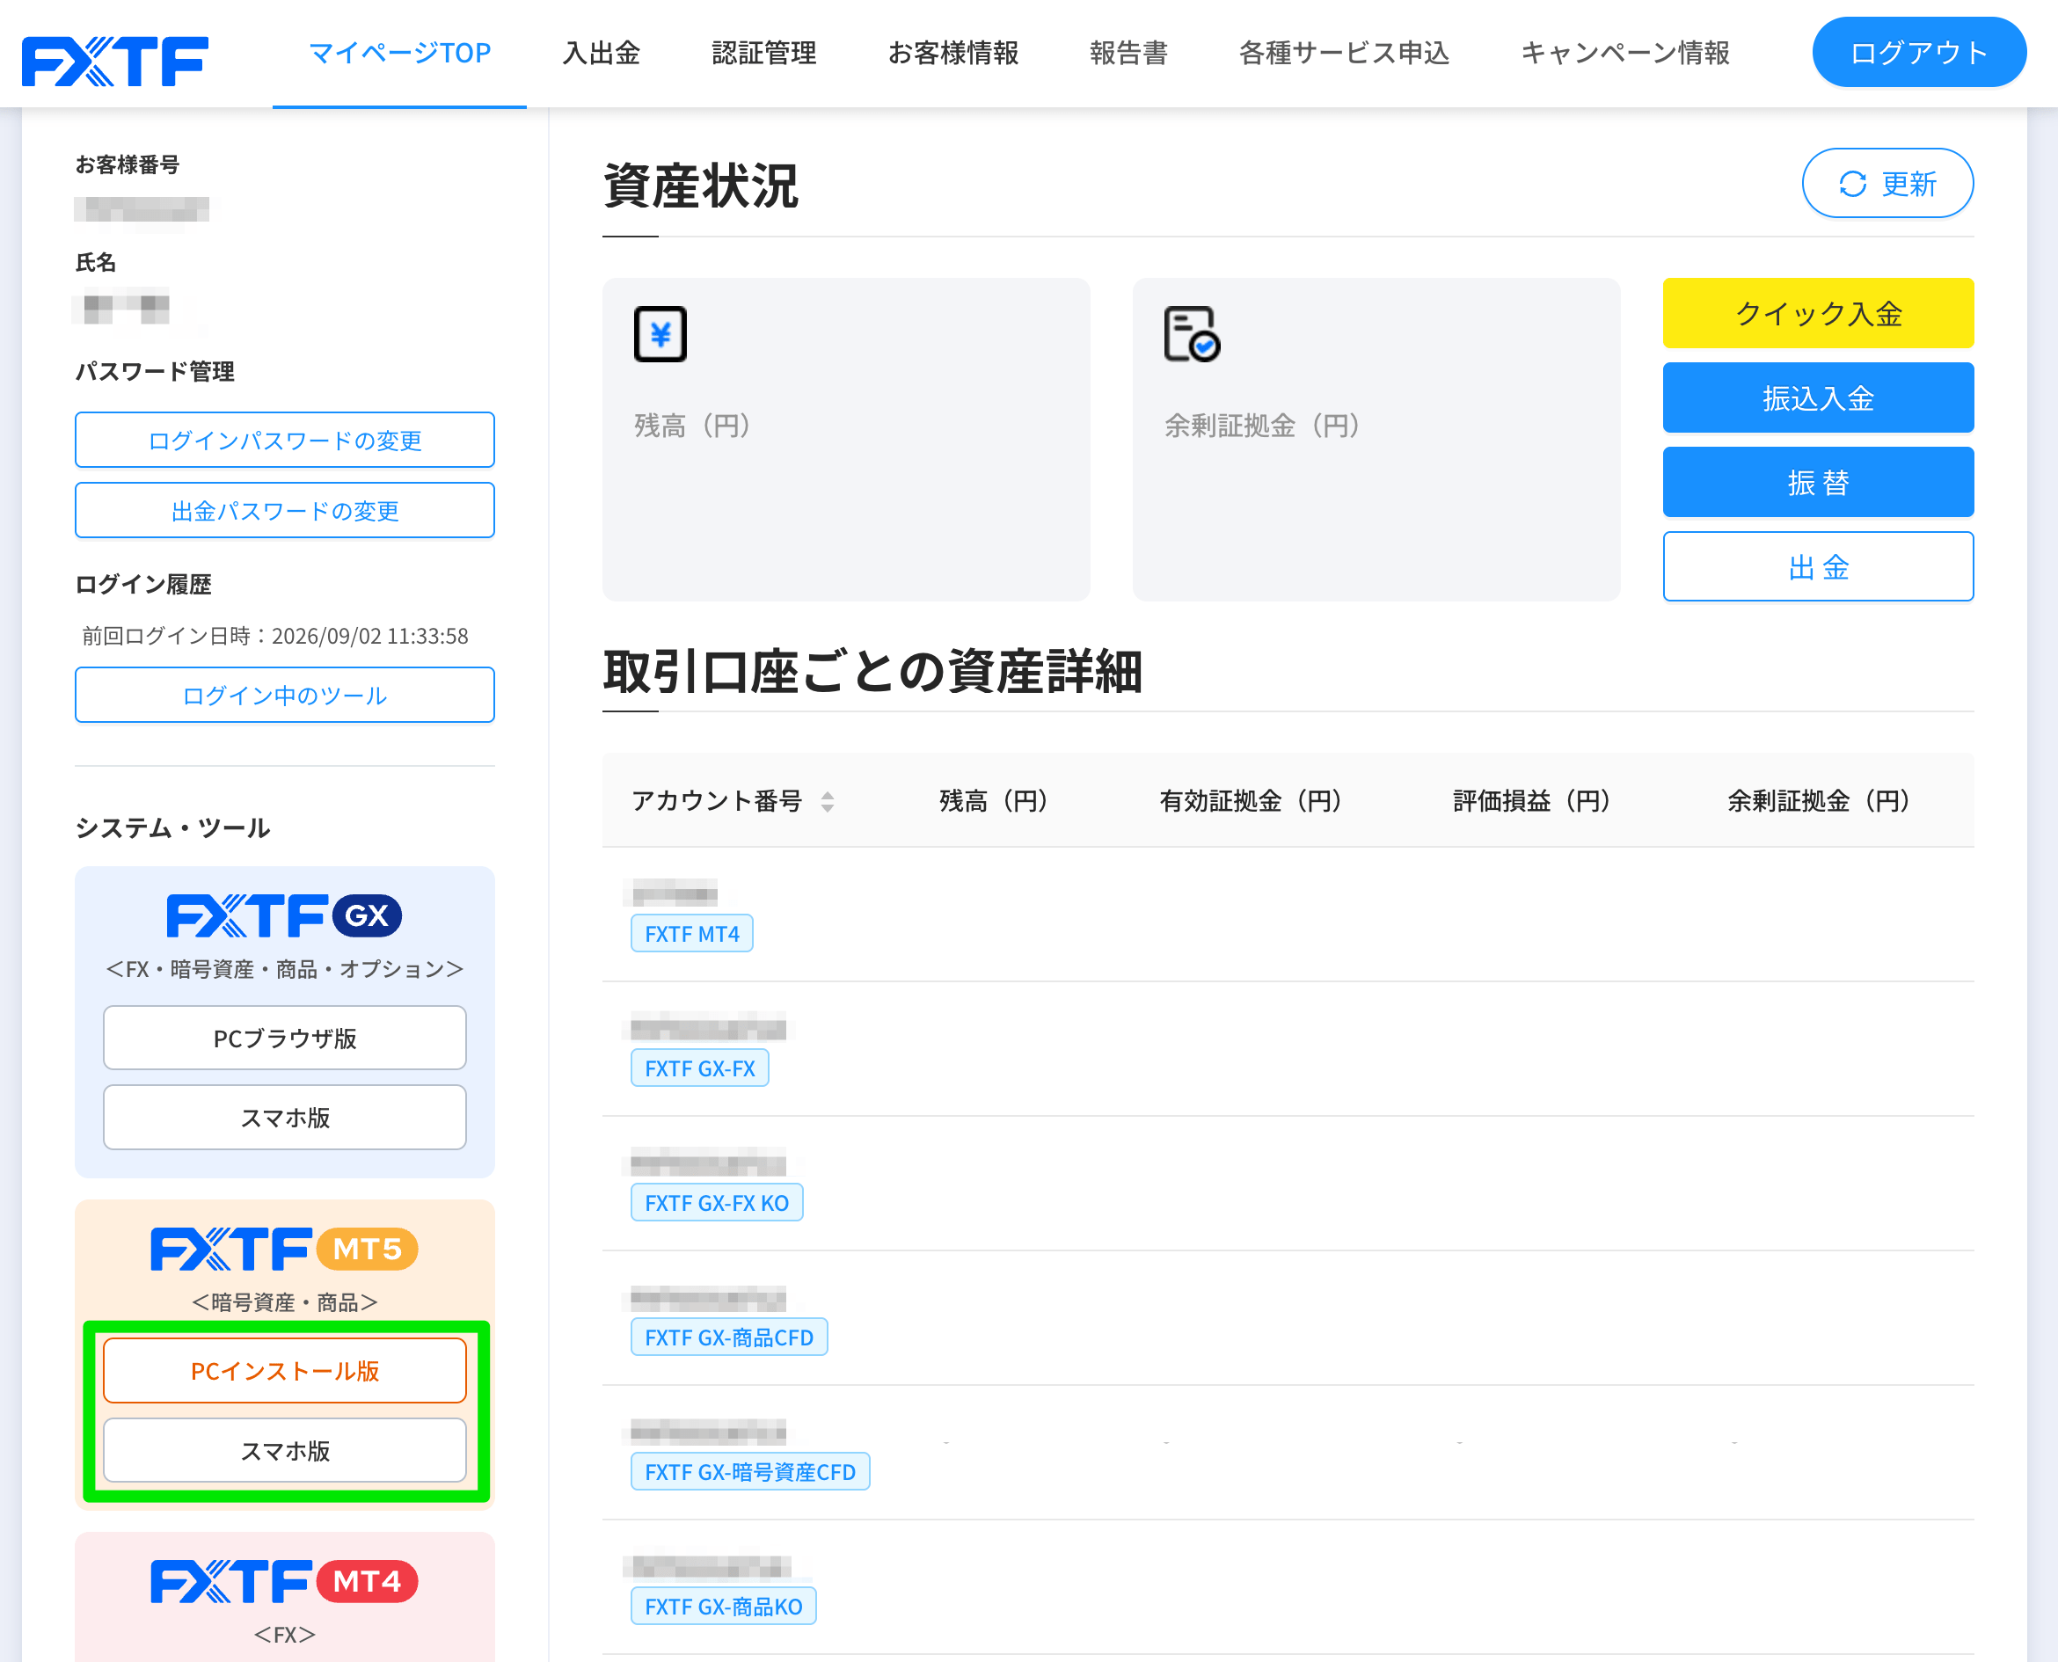The height and width of the screenshot is (1662, 2058).
Task: Click the 評価損益（円） column header
Action: pos(1531,801)
